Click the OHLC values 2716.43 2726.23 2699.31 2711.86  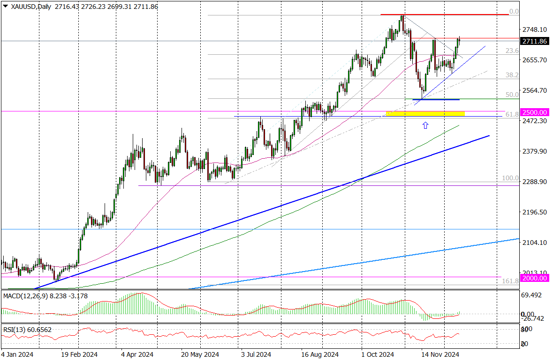click(x=106, y=7)
